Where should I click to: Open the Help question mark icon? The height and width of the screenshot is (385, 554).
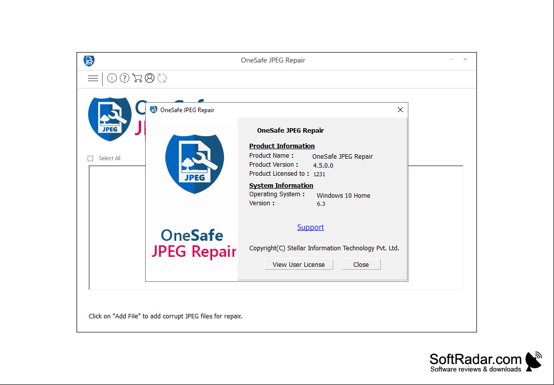[125, 78]
